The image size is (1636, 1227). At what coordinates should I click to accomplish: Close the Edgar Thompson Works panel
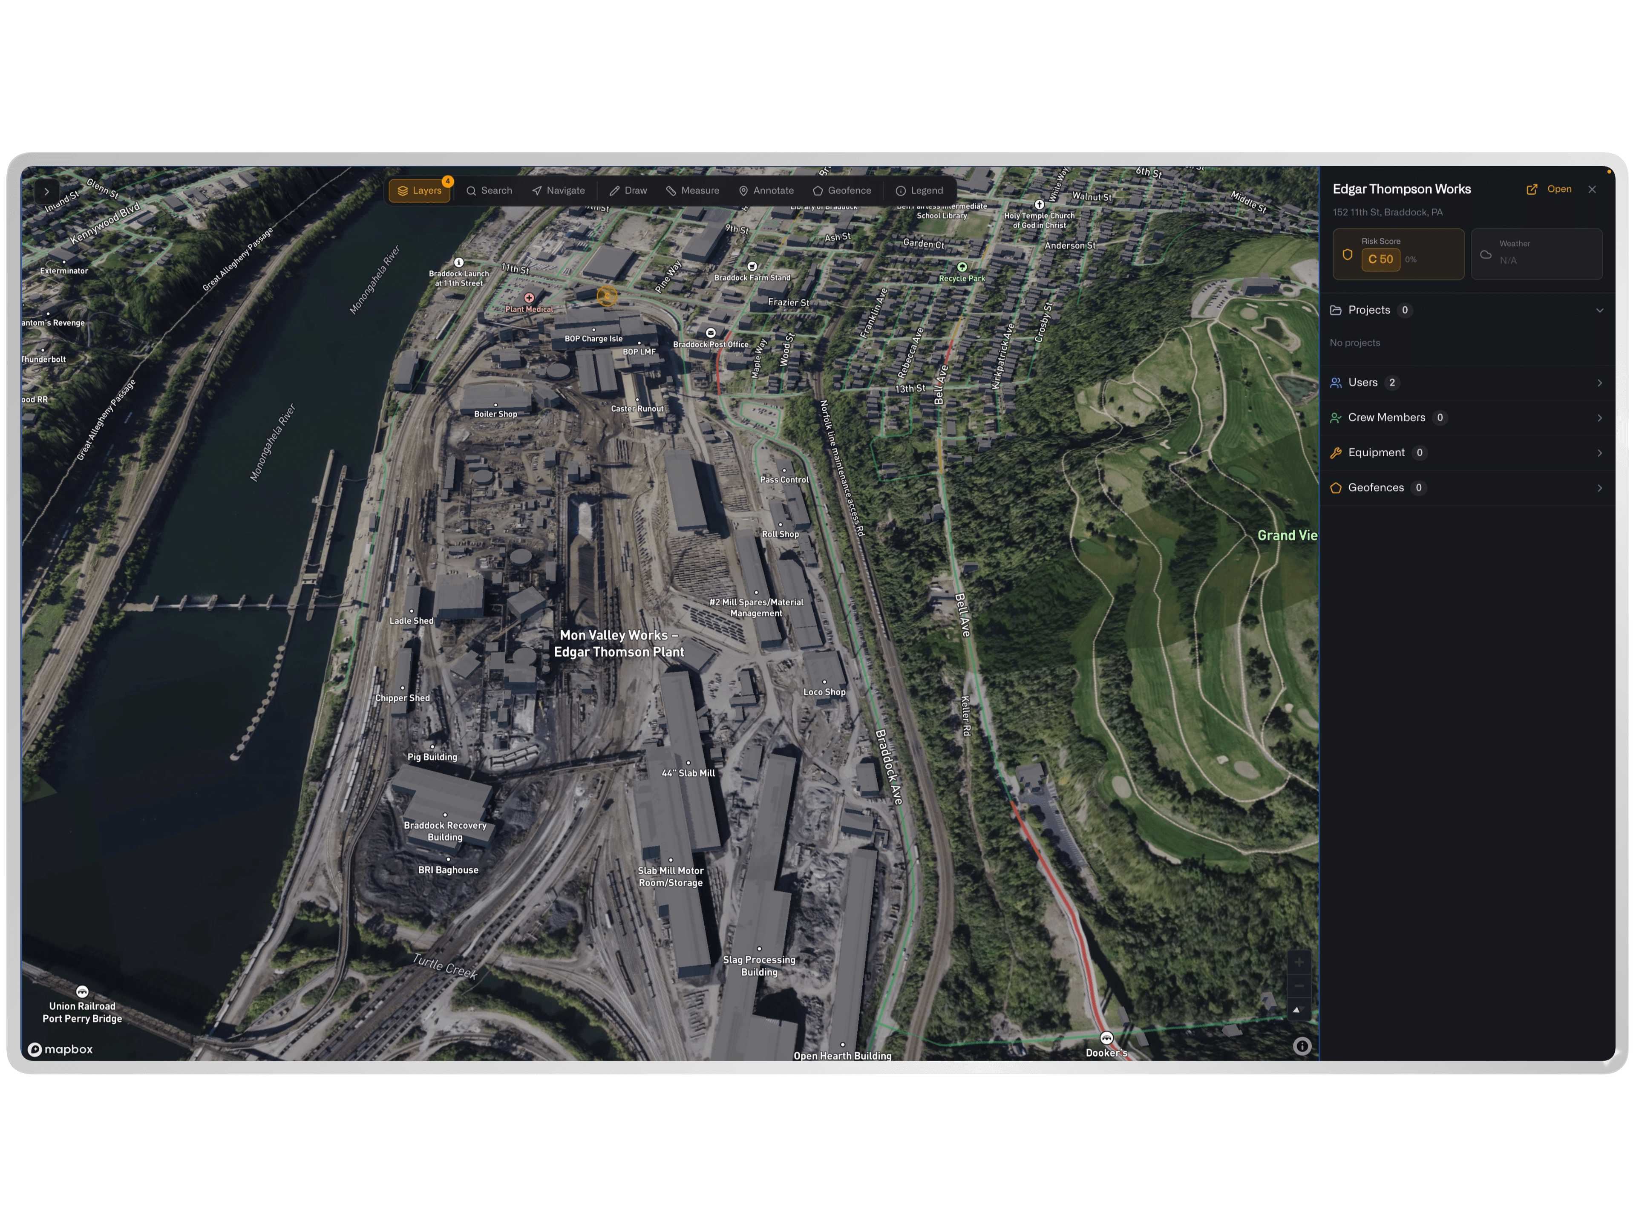(1592, 189)
